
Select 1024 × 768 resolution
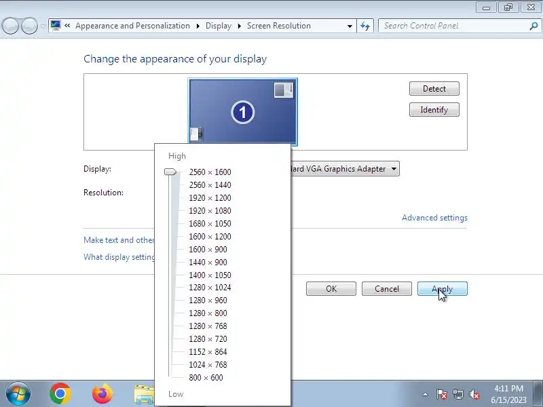pyautogui.click(x=208, y=365)
